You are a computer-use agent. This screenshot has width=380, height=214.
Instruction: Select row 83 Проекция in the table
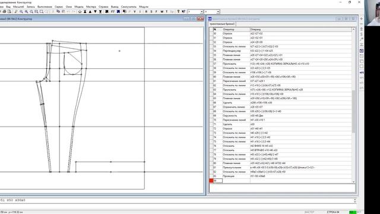click(x=283, y=176)
